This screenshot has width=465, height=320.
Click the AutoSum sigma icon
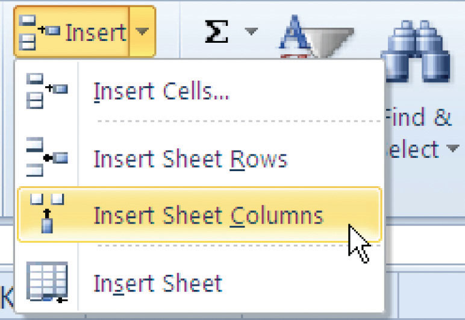click(216, 32)
